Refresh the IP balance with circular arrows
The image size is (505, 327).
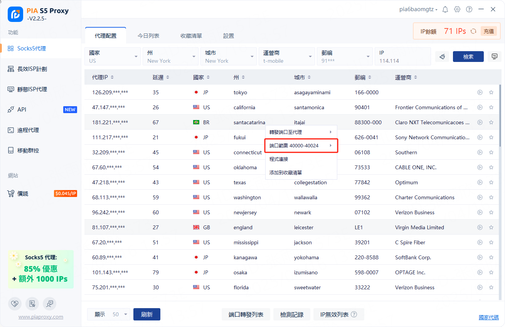point(473,31)
